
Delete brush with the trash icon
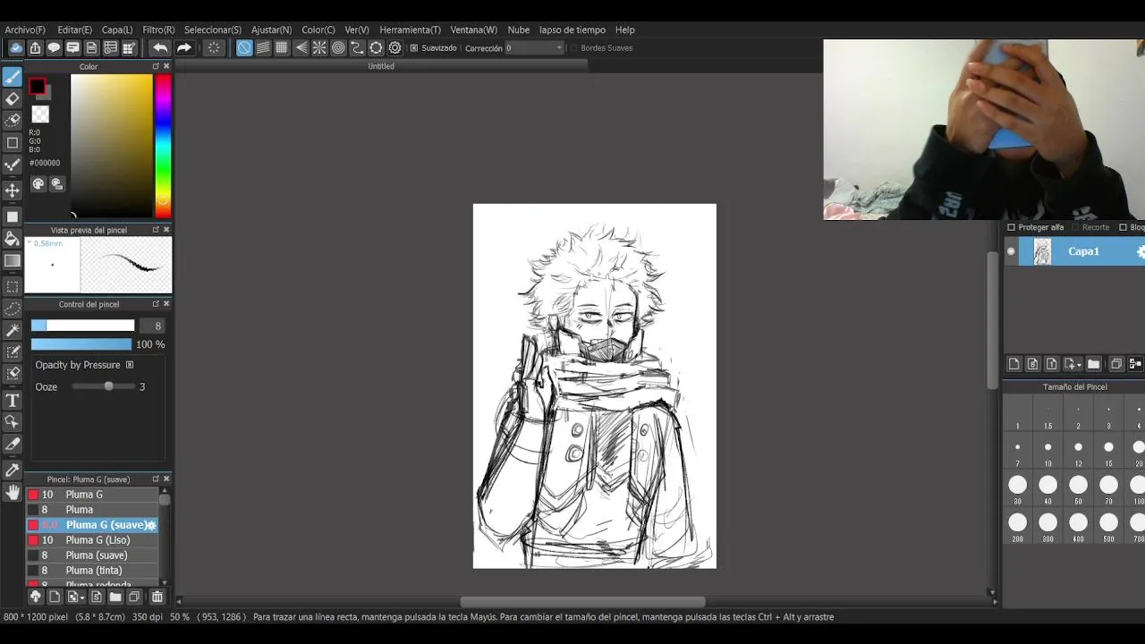point(157,597)
